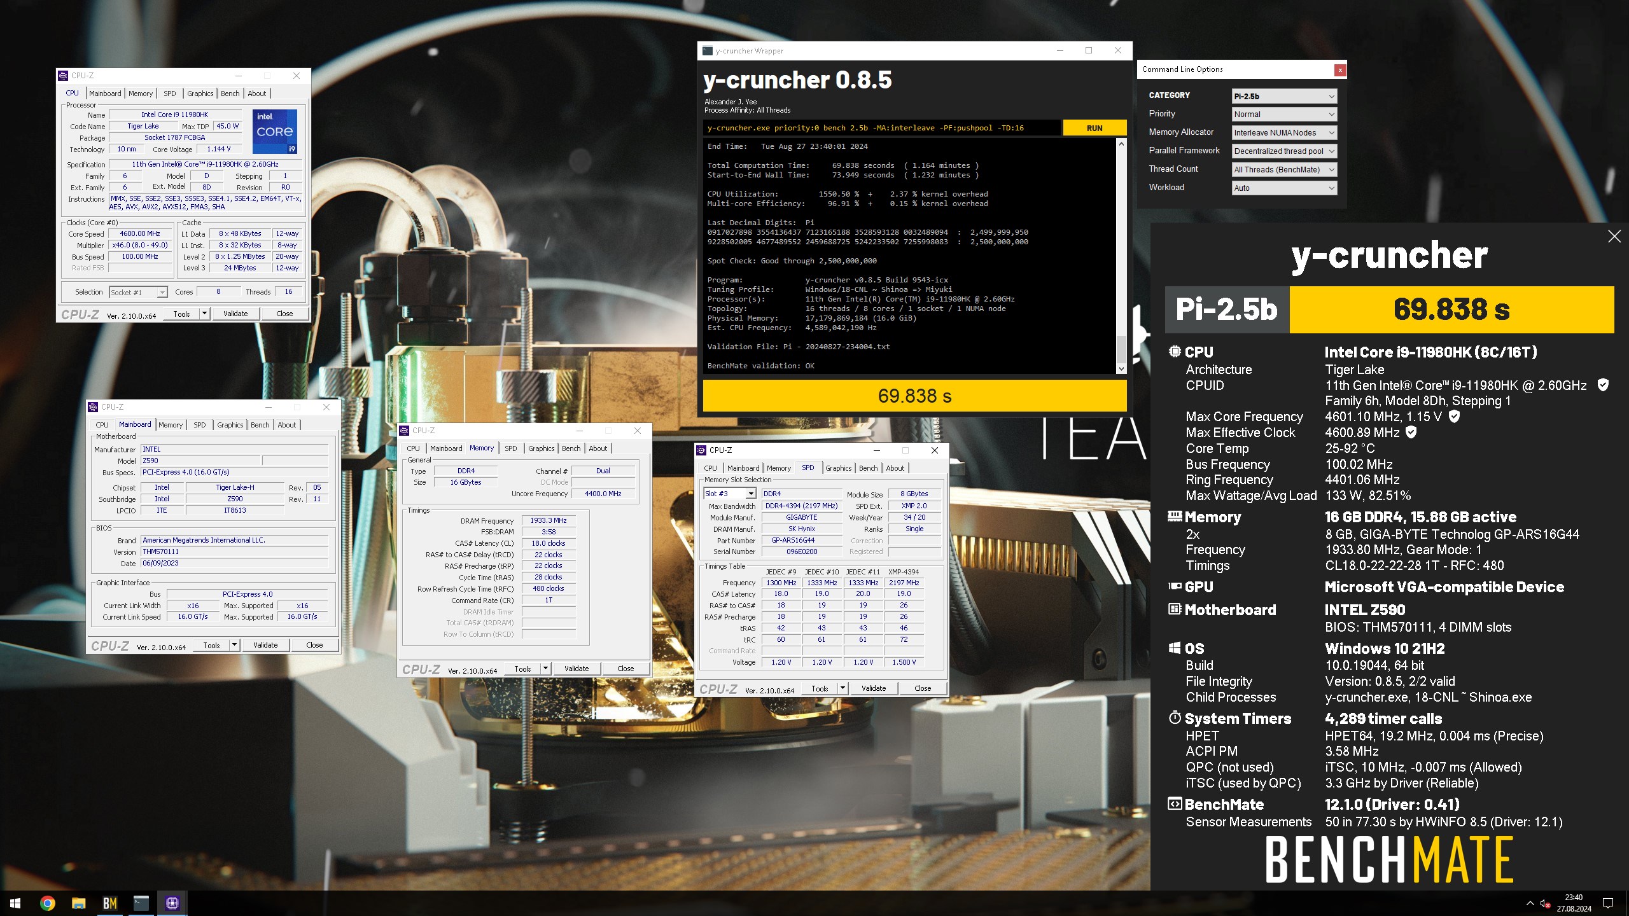Screen dimensions: 1629x916
Task: Click y-cruncher Wrapper title bar icon
Action: point(708,51)
